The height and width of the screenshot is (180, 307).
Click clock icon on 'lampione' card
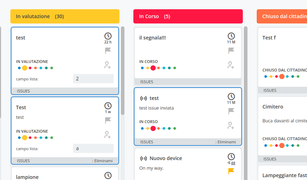coord(108,175)
